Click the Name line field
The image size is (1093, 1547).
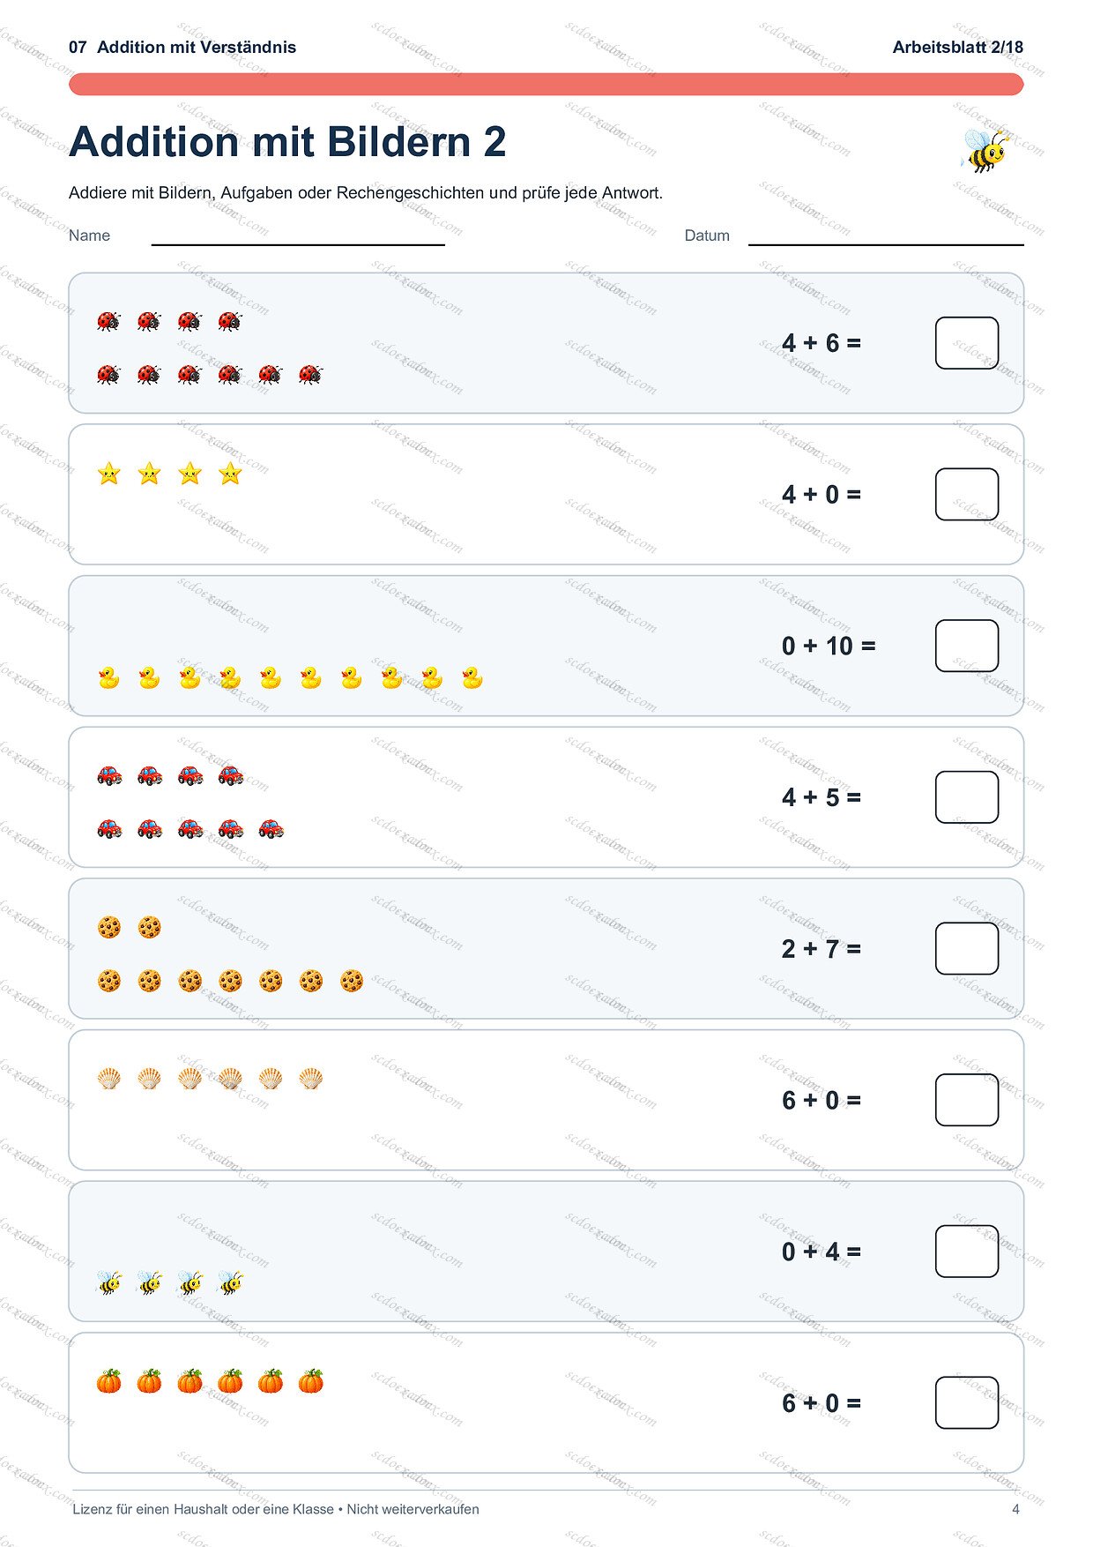[x=298, y=236]
